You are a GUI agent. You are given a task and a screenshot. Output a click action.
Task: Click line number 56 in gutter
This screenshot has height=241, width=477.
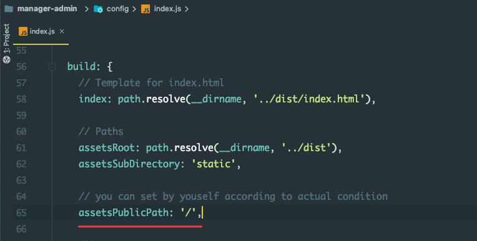(21, 67)
